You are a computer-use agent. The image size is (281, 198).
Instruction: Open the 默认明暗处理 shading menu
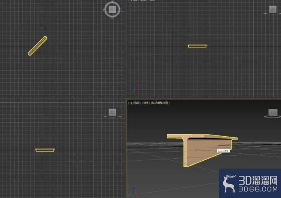tap(160, 103)
